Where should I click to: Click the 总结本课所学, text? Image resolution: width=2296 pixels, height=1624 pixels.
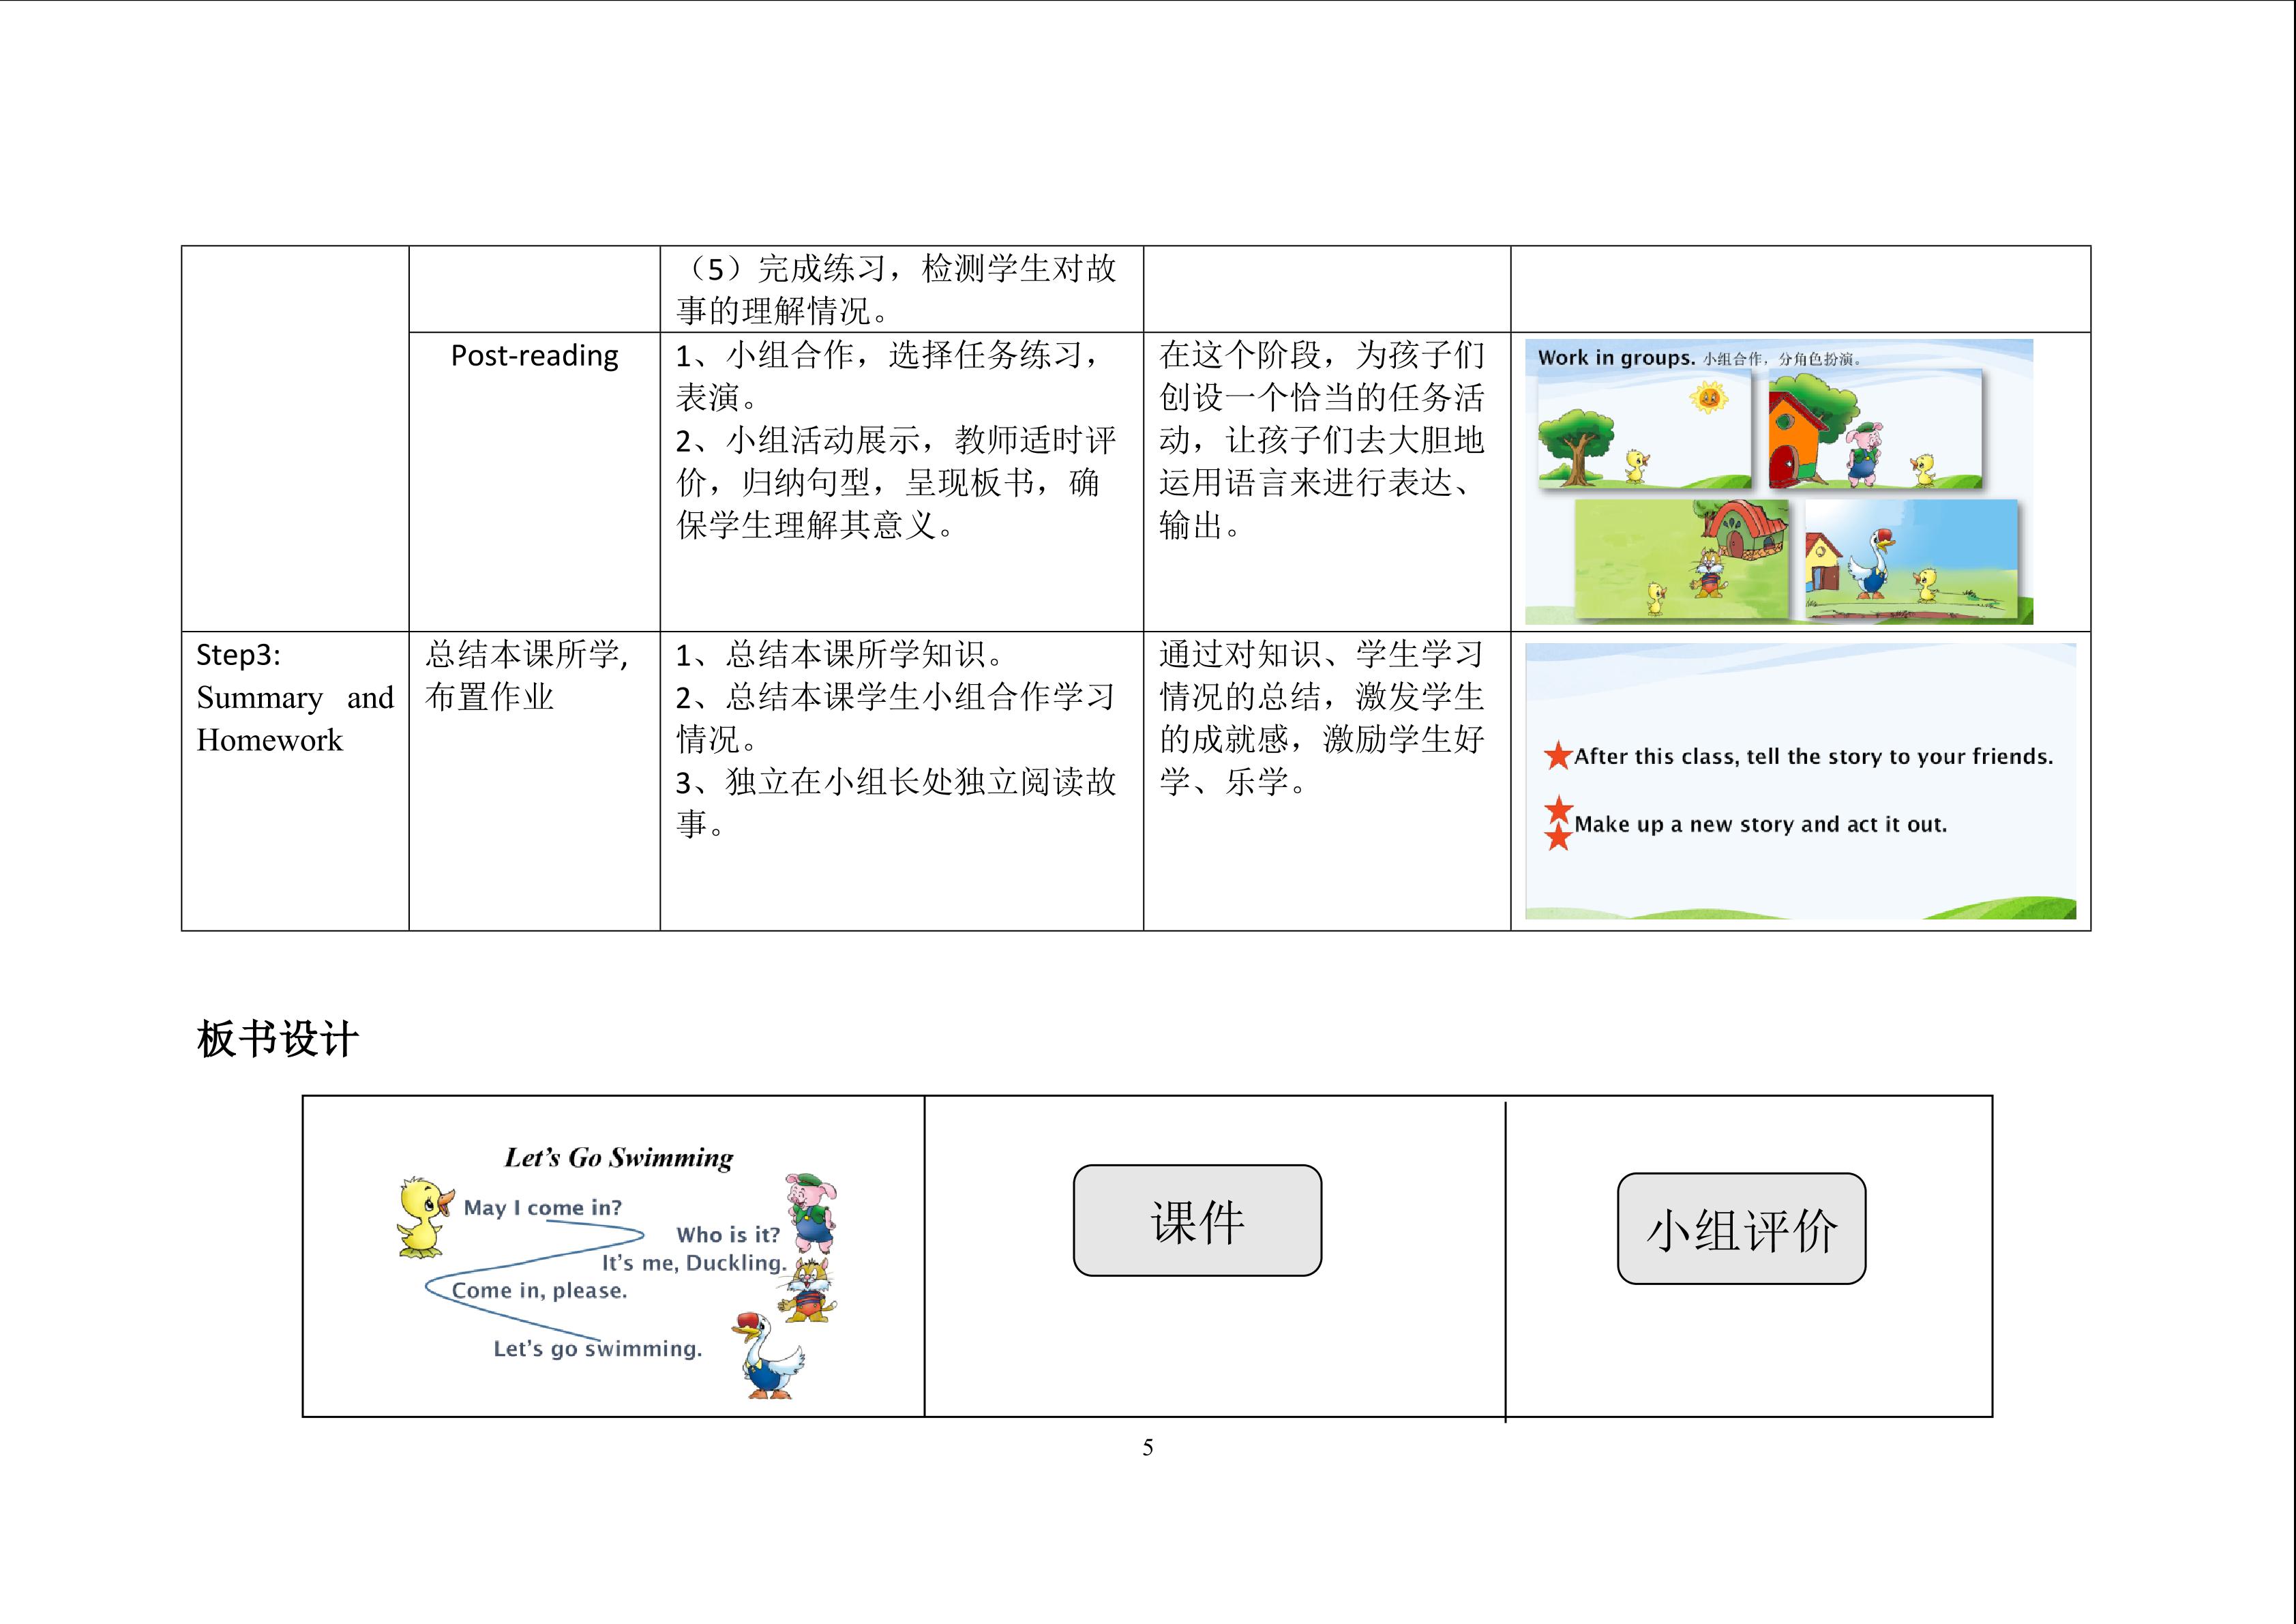(527, 655)
